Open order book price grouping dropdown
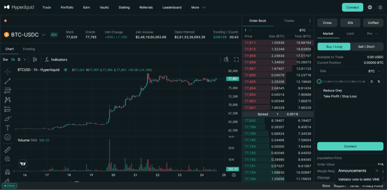This screenshot has height=190, width=387. [x=248, y=30]
